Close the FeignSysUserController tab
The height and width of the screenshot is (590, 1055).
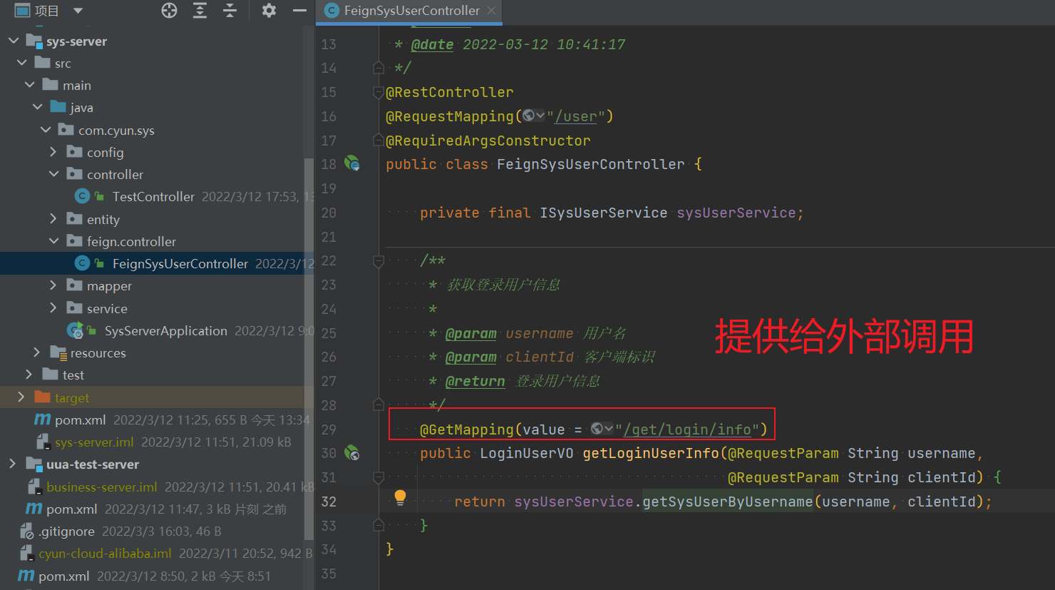point(491,11)
